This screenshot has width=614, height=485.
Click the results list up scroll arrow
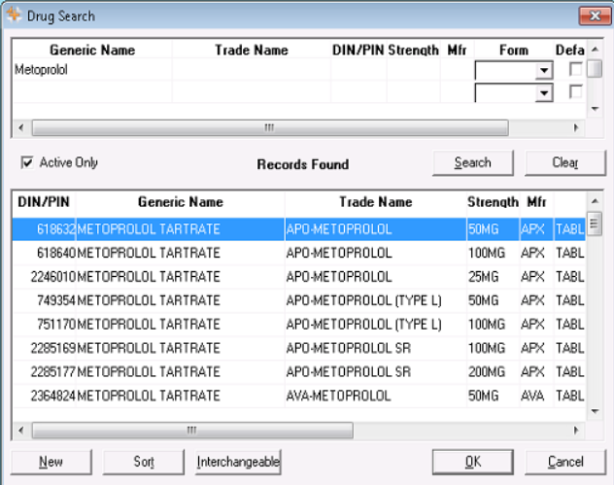[x=595, y=201]
